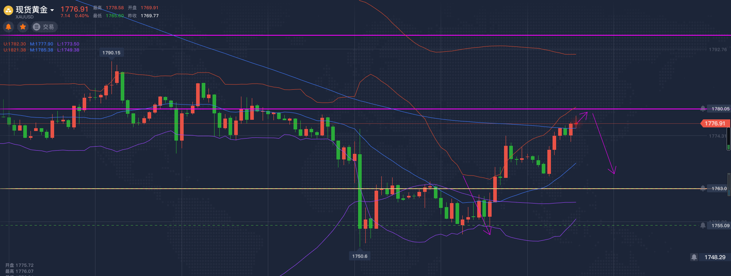
Task: Click the bell icon beside 1748.29
Action: click(694, 257)
